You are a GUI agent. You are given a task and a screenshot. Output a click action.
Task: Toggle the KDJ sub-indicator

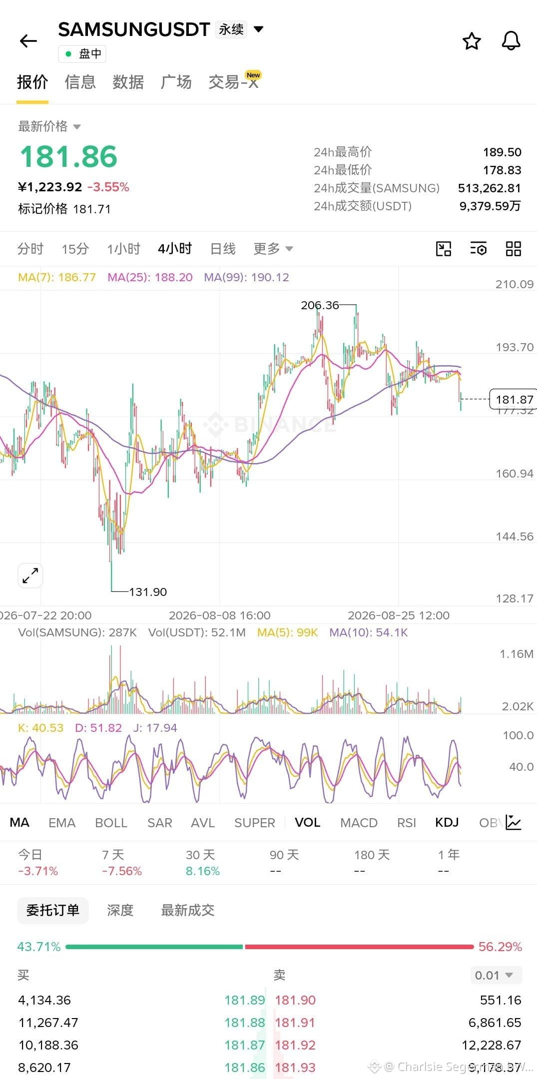pyautogui.click(x=447, y=822)
